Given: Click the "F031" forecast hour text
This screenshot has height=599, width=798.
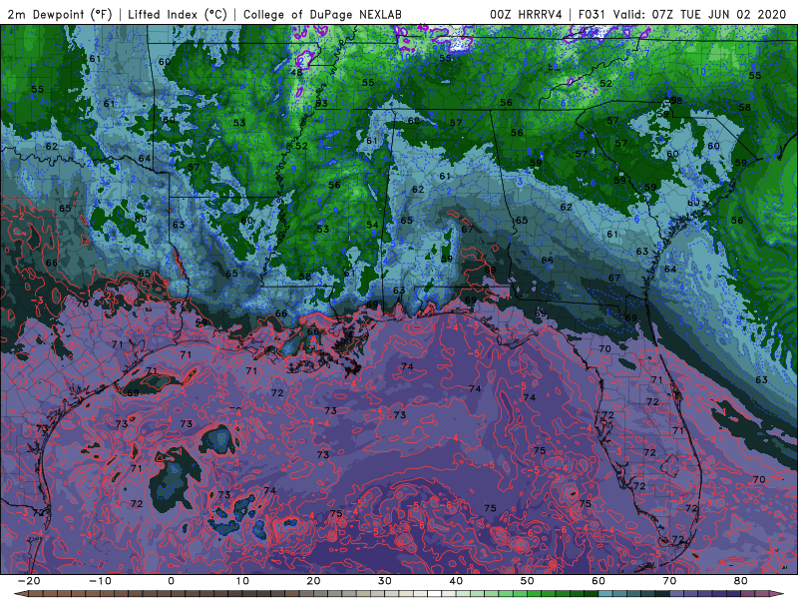Looking at the screenshot, I should (x=592, y=14).
